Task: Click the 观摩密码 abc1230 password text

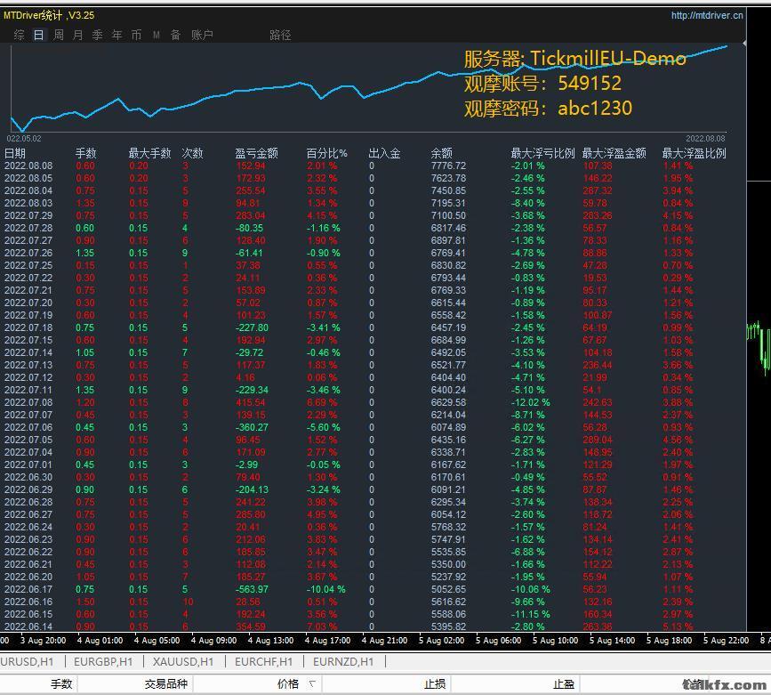Action: click(x=549, y=109)
